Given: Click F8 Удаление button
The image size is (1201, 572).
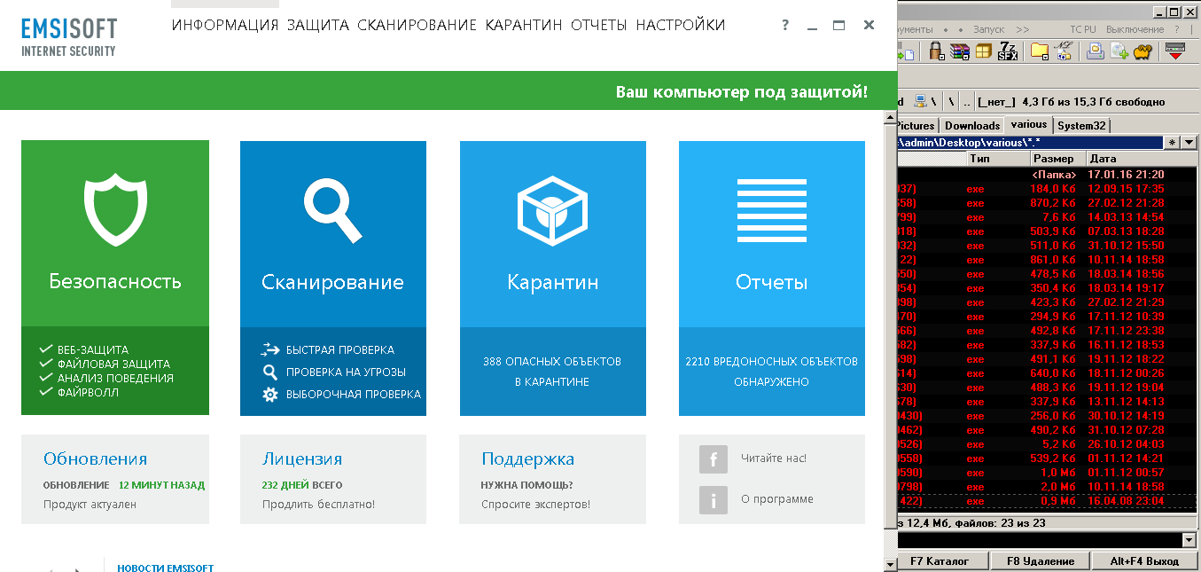Looking at the screenshot, I should pyautogui.click(x=1041, y=560).
